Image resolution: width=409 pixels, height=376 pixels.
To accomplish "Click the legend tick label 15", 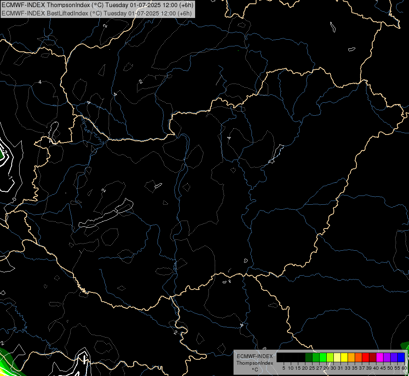I will (x=298, y=368).
